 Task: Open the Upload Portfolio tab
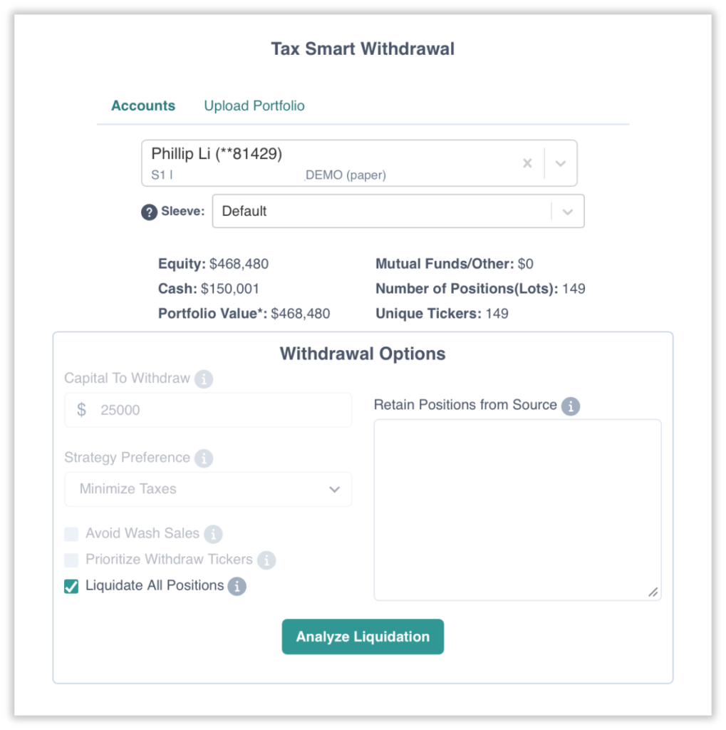[254, 106]
